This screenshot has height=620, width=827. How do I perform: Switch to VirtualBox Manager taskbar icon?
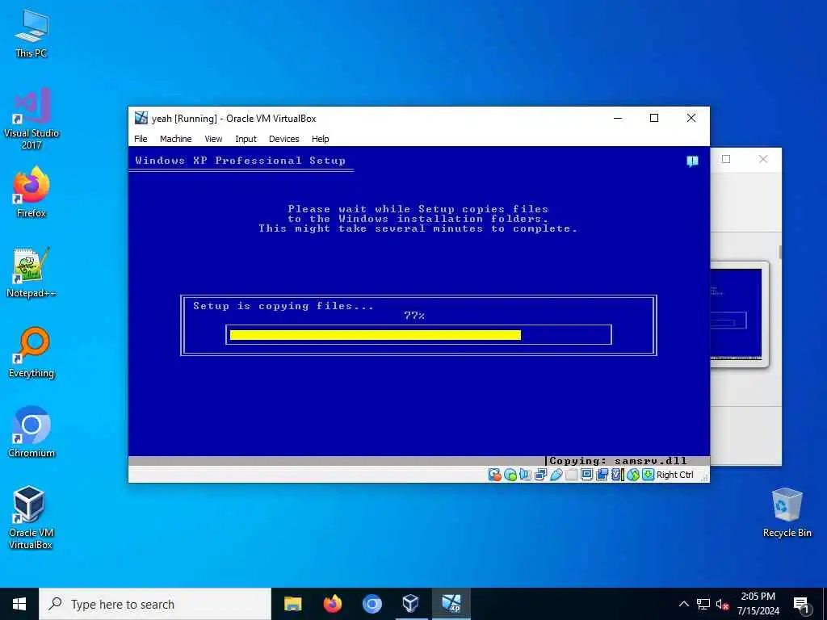click(411, 604)
